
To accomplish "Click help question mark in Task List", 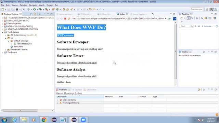I will pos(217,26).
